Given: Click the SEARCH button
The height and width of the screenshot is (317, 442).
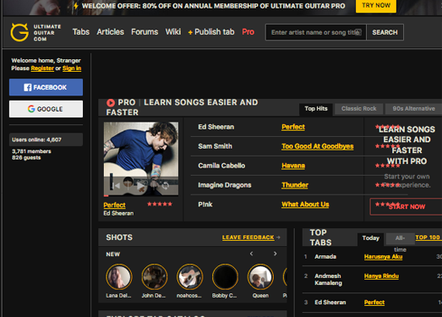Looking at the screenshot, I should click(385, 32).
